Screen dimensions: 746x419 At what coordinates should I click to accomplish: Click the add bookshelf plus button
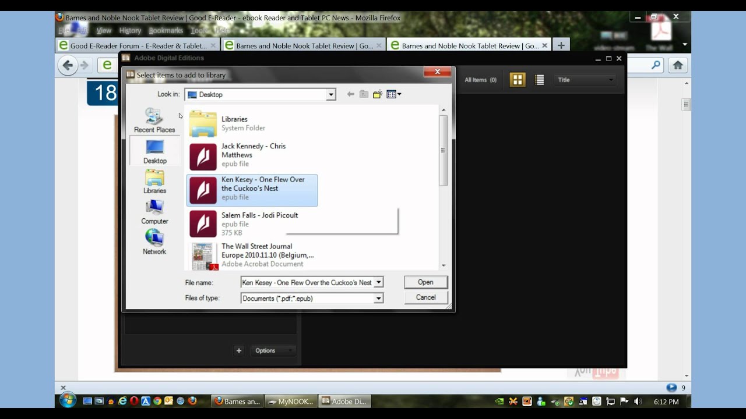(238, 350)
